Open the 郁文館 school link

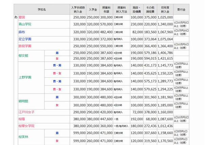pos(23,56)
